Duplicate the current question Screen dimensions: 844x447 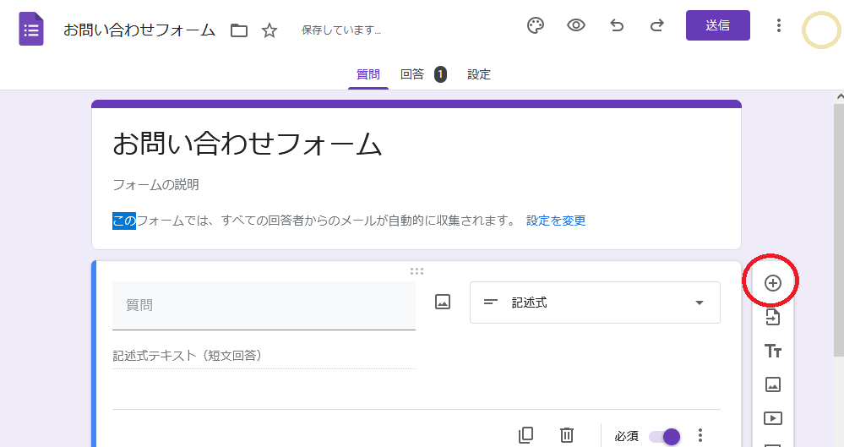(x=525, y=435)
